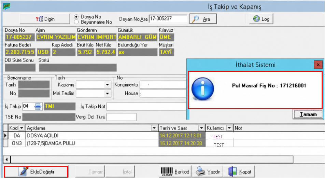Click the İş Takip Not input field

[x=146, y=107]
